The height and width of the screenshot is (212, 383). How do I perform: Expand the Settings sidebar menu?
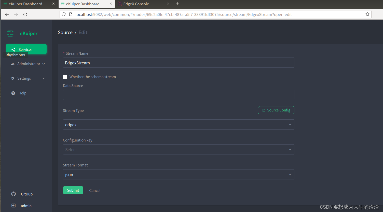28,78
